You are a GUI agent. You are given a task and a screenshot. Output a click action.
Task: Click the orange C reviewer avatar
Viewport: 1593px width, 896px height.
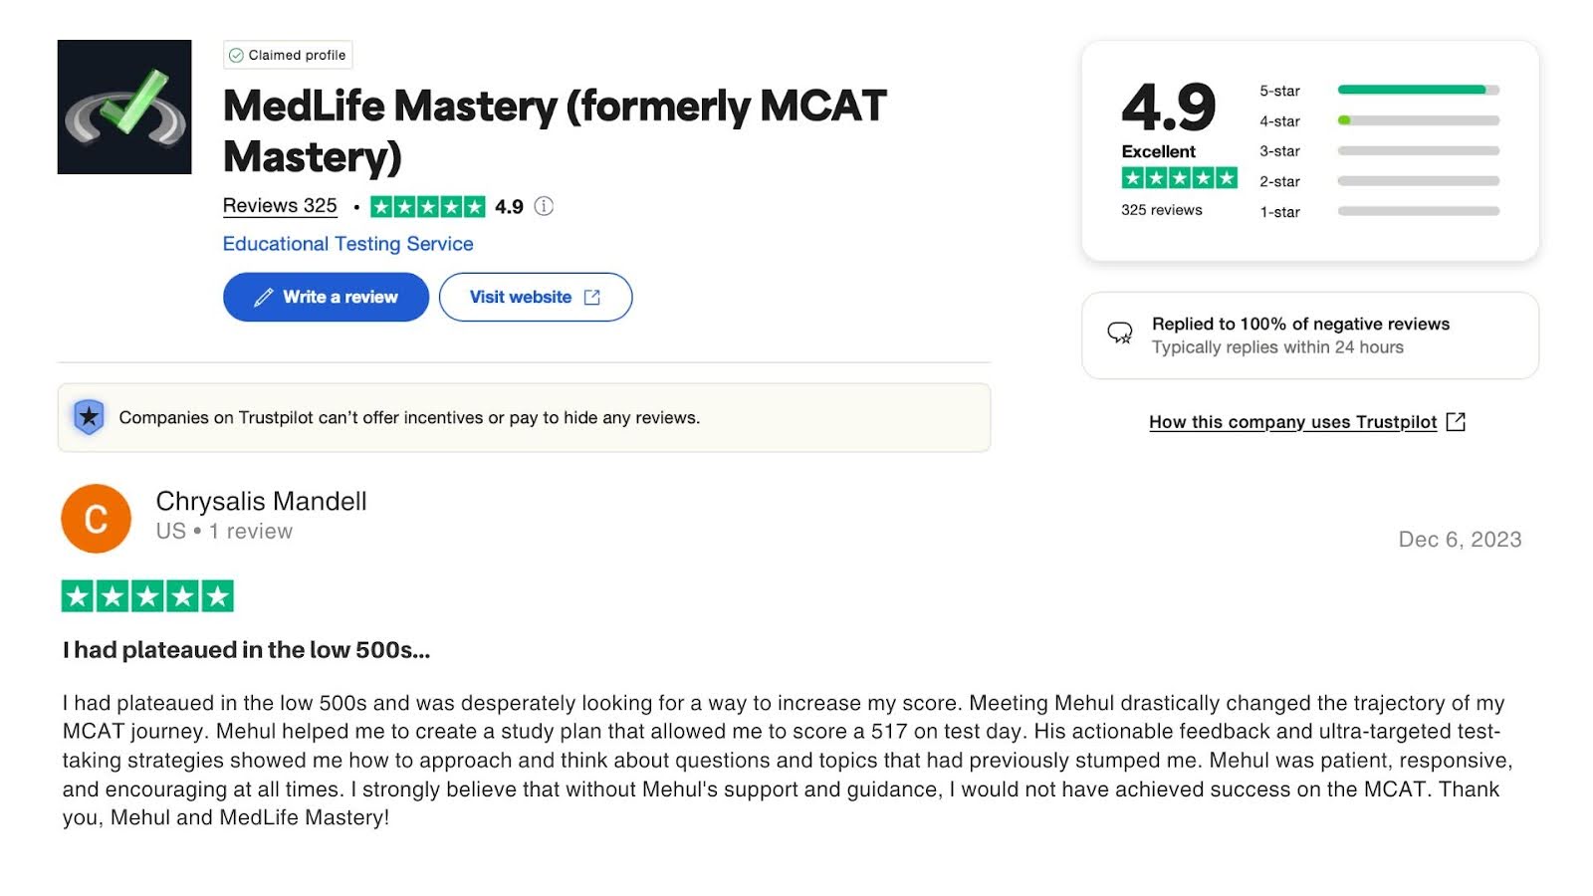pos(96,519)
